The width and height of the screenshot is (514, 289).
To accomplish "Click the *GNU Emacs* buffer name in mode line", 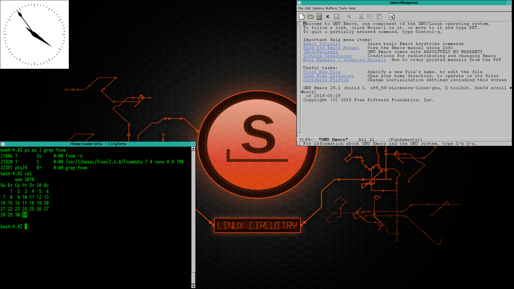I will [333, 140].
